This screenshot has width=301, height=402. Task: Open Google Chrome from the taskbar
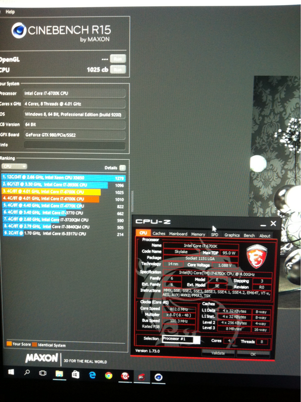109,375
